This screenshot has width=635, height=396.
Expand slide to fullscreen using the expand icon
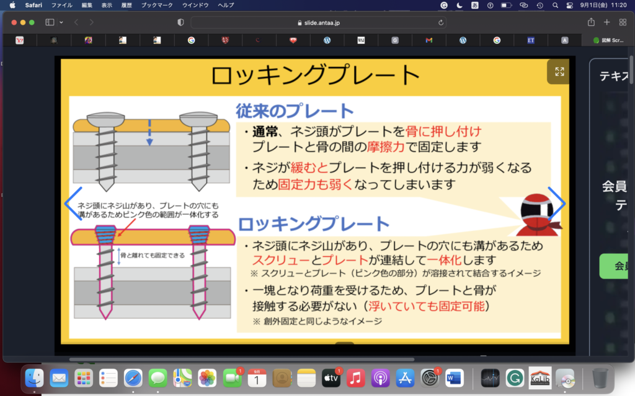coord(559,71)
